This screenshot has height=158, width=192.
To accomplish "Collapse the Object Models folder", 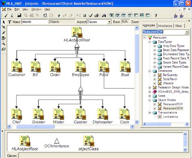I will click(150, 100).
